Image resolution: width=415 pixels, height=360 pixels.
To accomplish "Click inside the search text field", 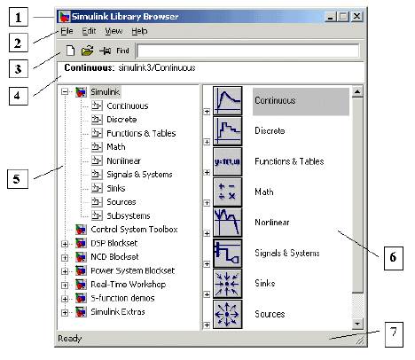I will click(248, 51).
